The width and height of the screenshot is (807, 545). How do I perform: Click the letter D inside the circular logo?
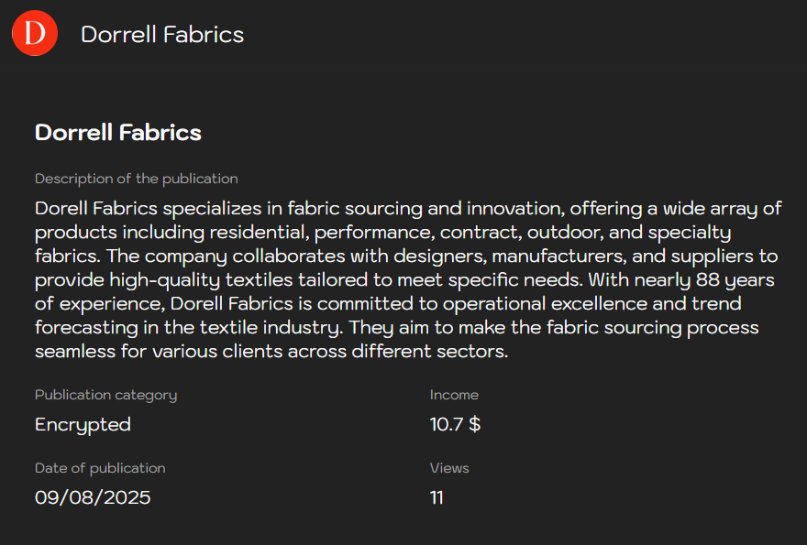(x=34, y=33)
